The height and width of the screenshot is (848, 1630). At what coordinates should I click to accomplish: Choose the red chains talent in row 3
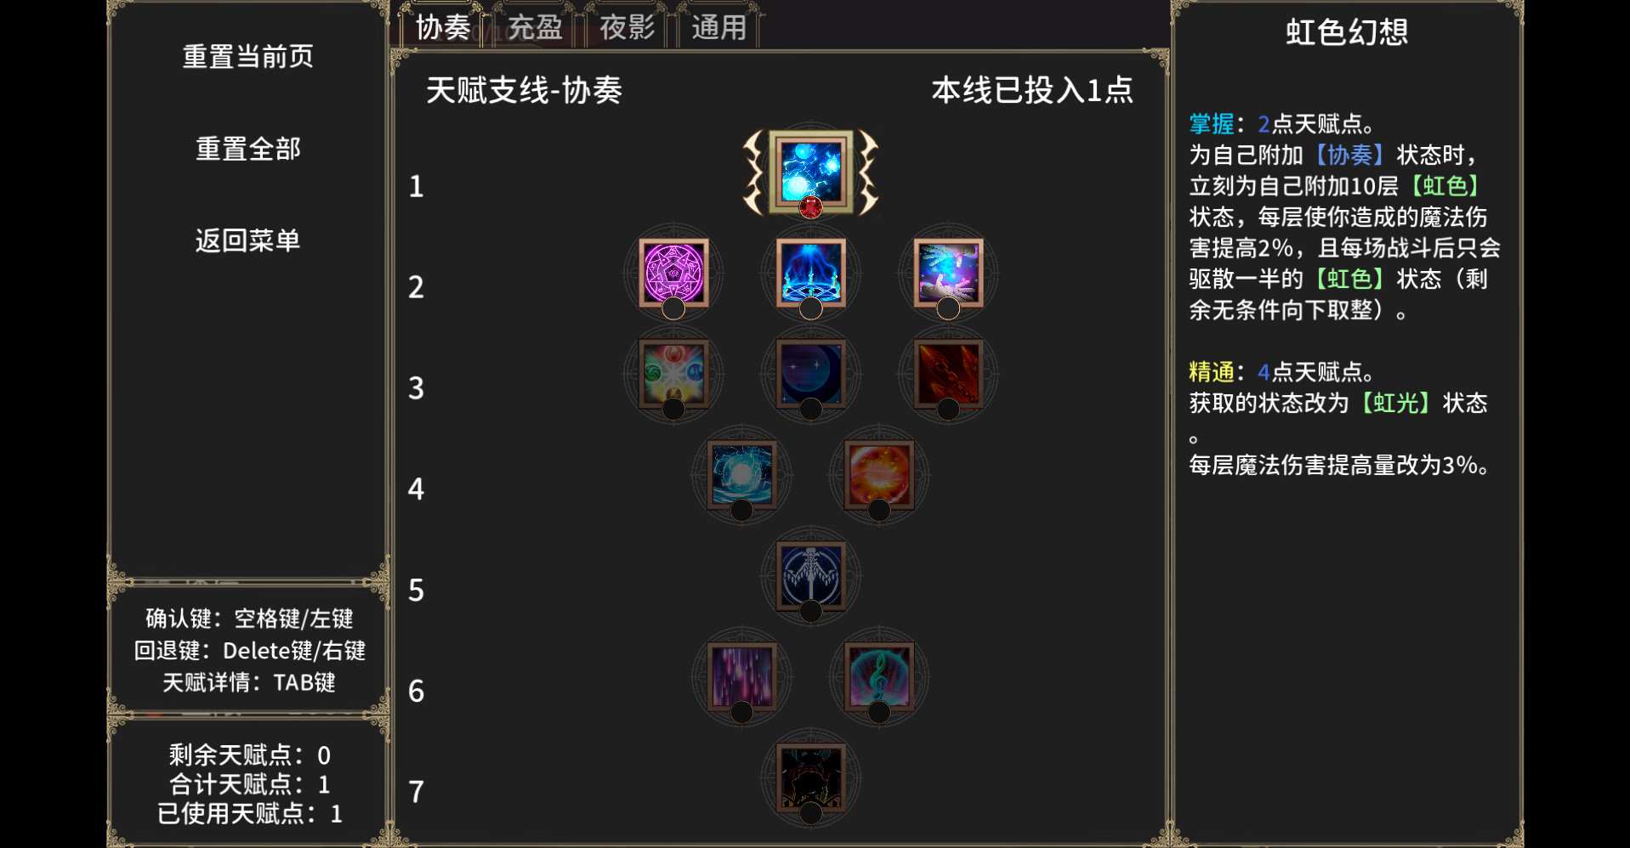(x=948, y=374)
